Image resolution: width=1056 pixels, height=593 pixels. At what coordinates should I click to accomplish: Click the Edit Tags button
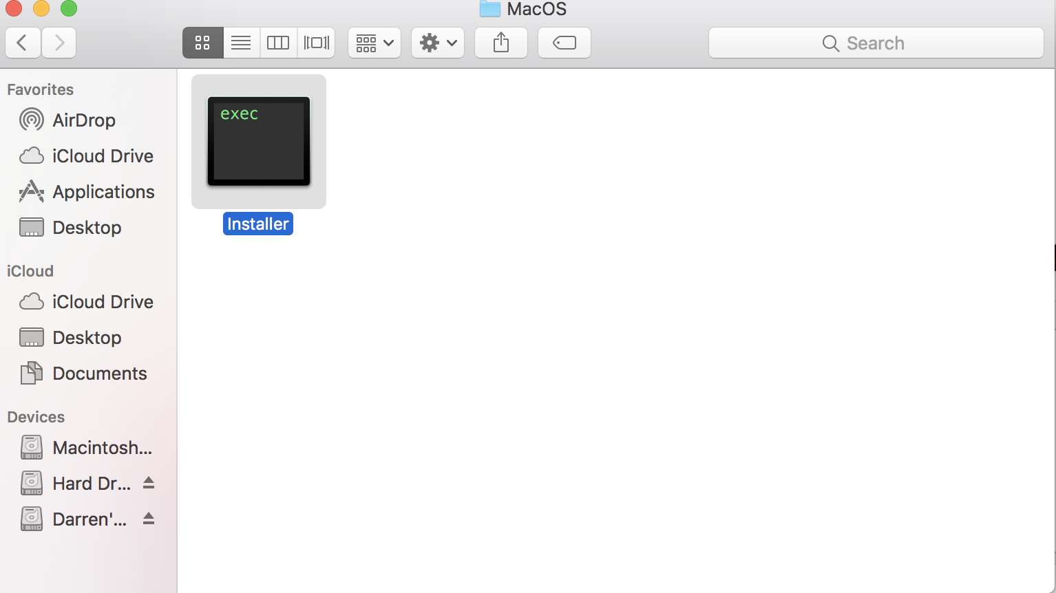pos(564,43)
